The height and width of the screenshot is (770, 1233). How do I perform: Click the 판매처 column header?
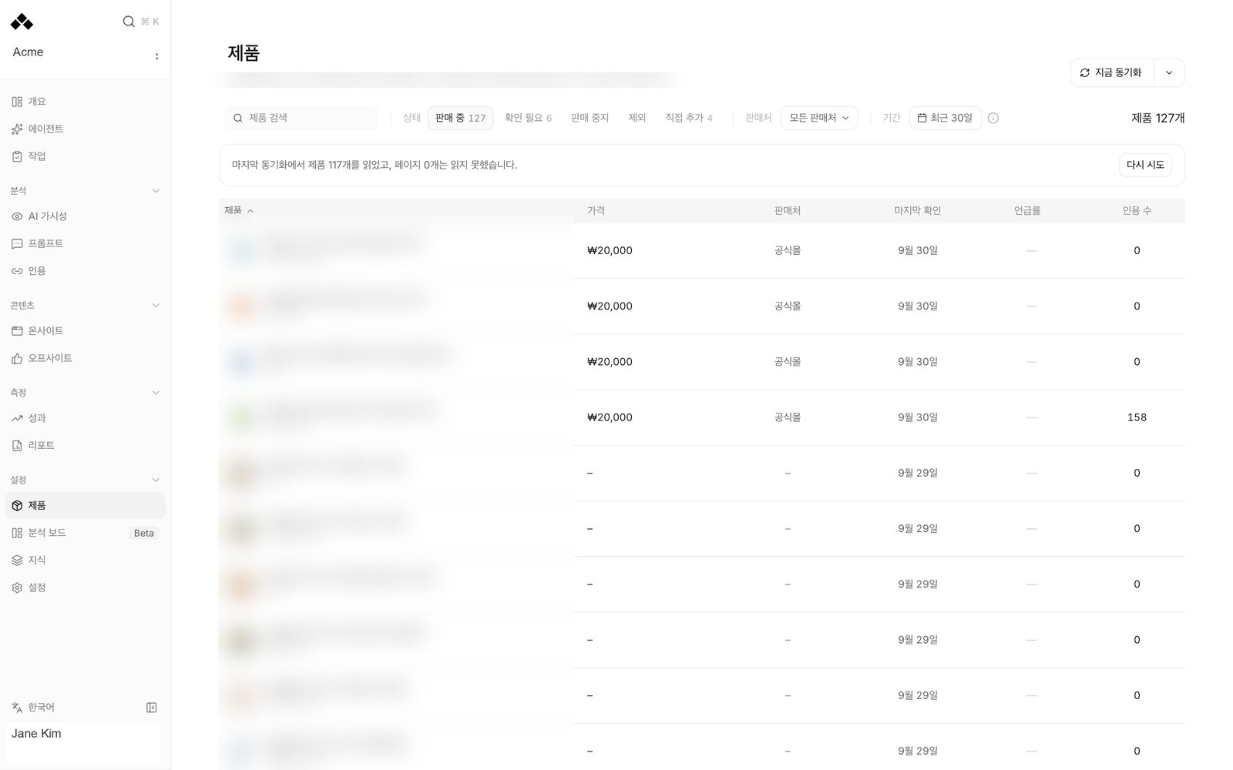pyautogui.click(x=788, y=210)
